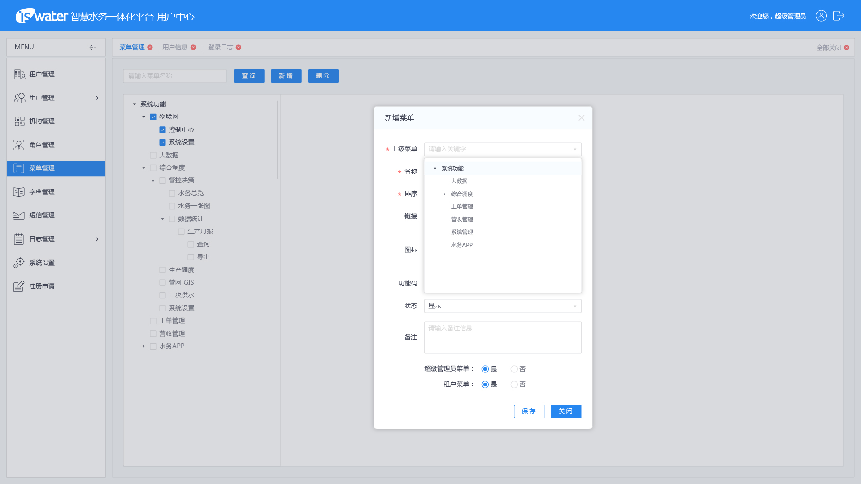Collapse 系统功能 in the dropdown tree
Viewport: 861px width, 484px height.
435,169
